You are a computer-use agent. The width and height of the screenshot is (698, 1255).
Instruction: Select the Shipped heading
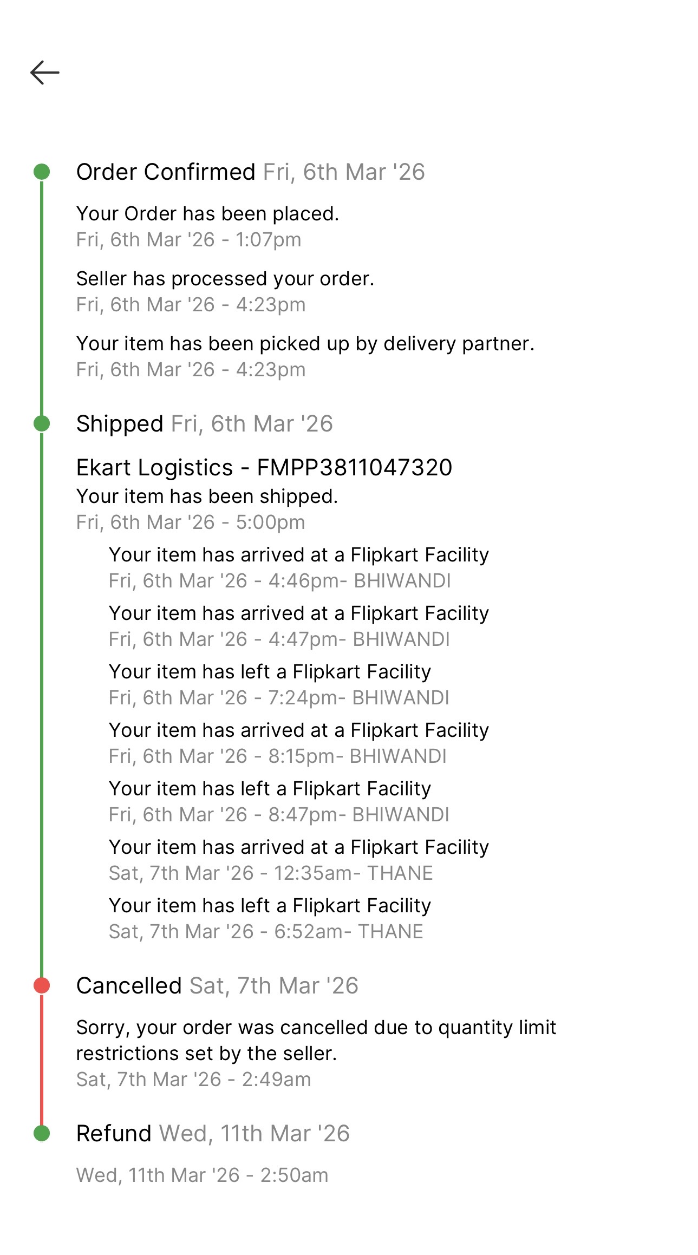(120, 423)
